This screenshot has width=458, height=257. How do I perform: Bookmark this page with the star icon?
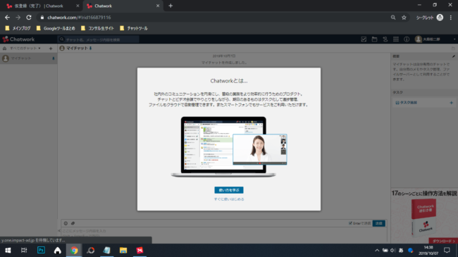[404, 18]
